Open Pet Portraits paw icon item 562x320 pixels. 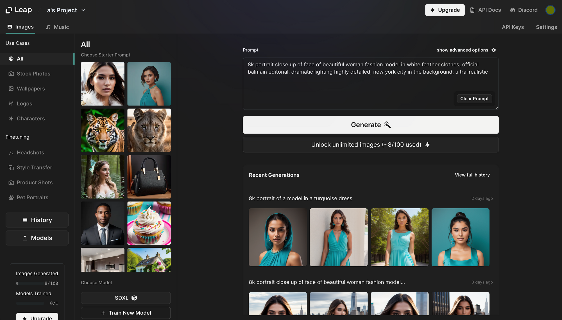point(11,198)
